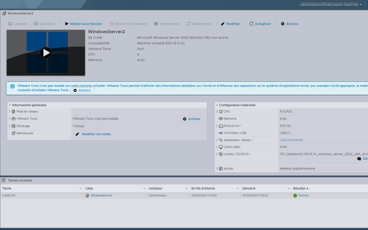This screenshot has width=368, height=230.
Task: Expand the Lecteur CD/DVD 1 row
Action: click(217, 154)
